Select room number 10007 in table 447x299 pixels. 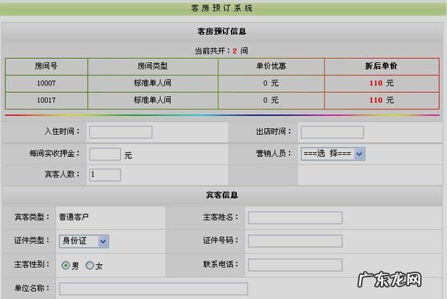coord(46,83)
